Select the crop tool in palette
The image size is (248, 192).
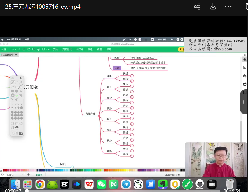pos(21,95)
